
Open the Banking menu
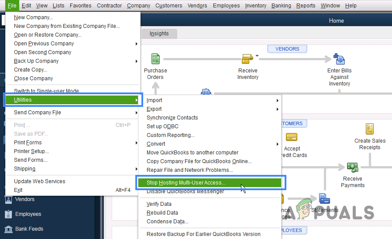pos(281,6)
